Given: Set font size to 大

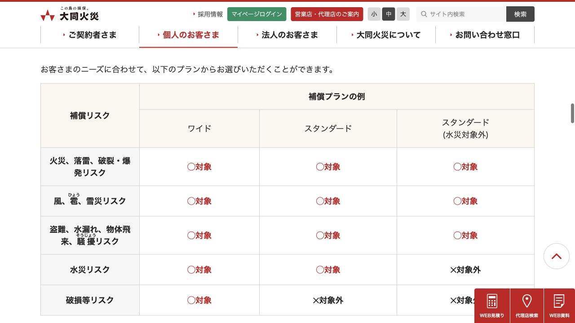Looking at the screenshot, I should pyautogui.click(x=403, y=14).
